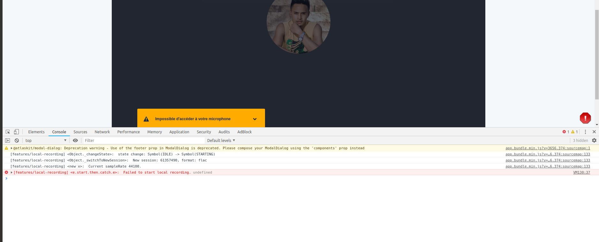Clear the console with the ban icon
Screen dimensions: 599x242
17,140
